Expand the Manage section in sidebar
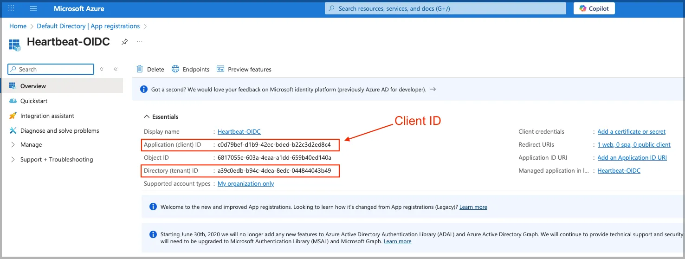Viewport: 685px width, 259px height. [x=13, y=145]
